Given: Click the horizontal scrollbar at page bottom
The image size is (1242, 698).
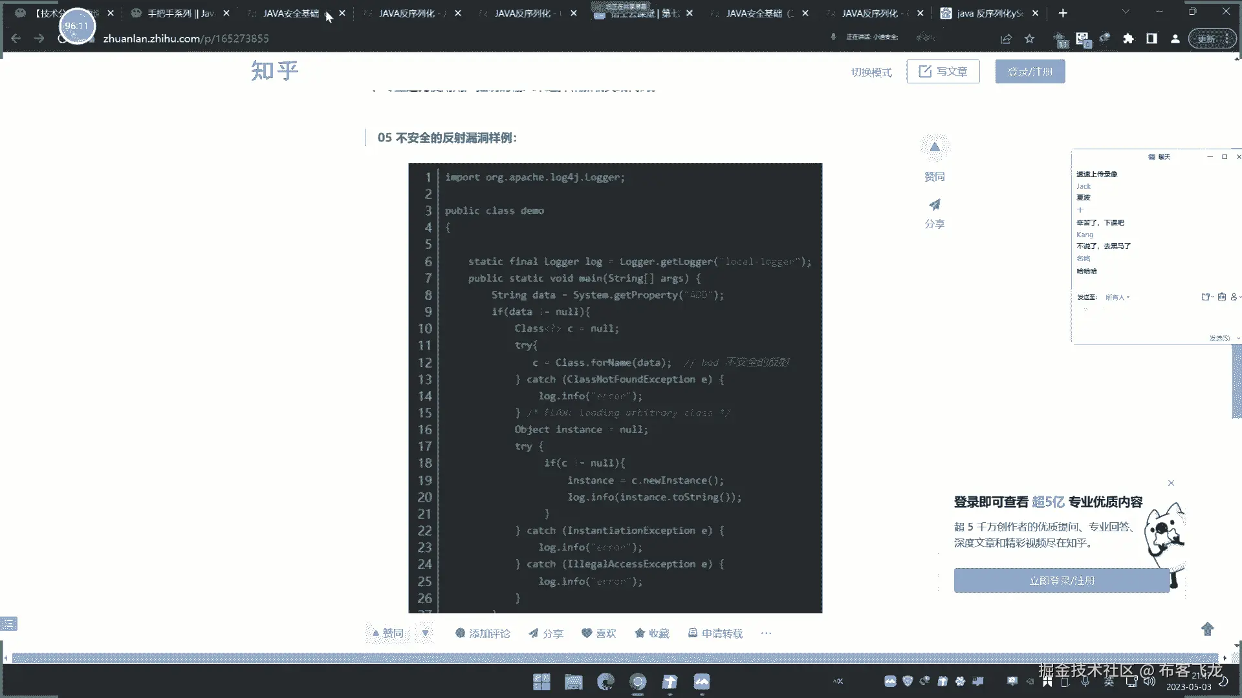Looking at the screenshot, I should pyautogui.click(x=615, y=658).
